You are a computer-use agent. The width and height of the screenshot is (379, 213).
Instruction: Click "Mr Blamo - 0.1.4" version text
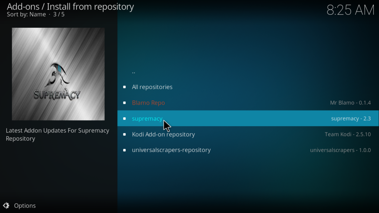[350, 103]
